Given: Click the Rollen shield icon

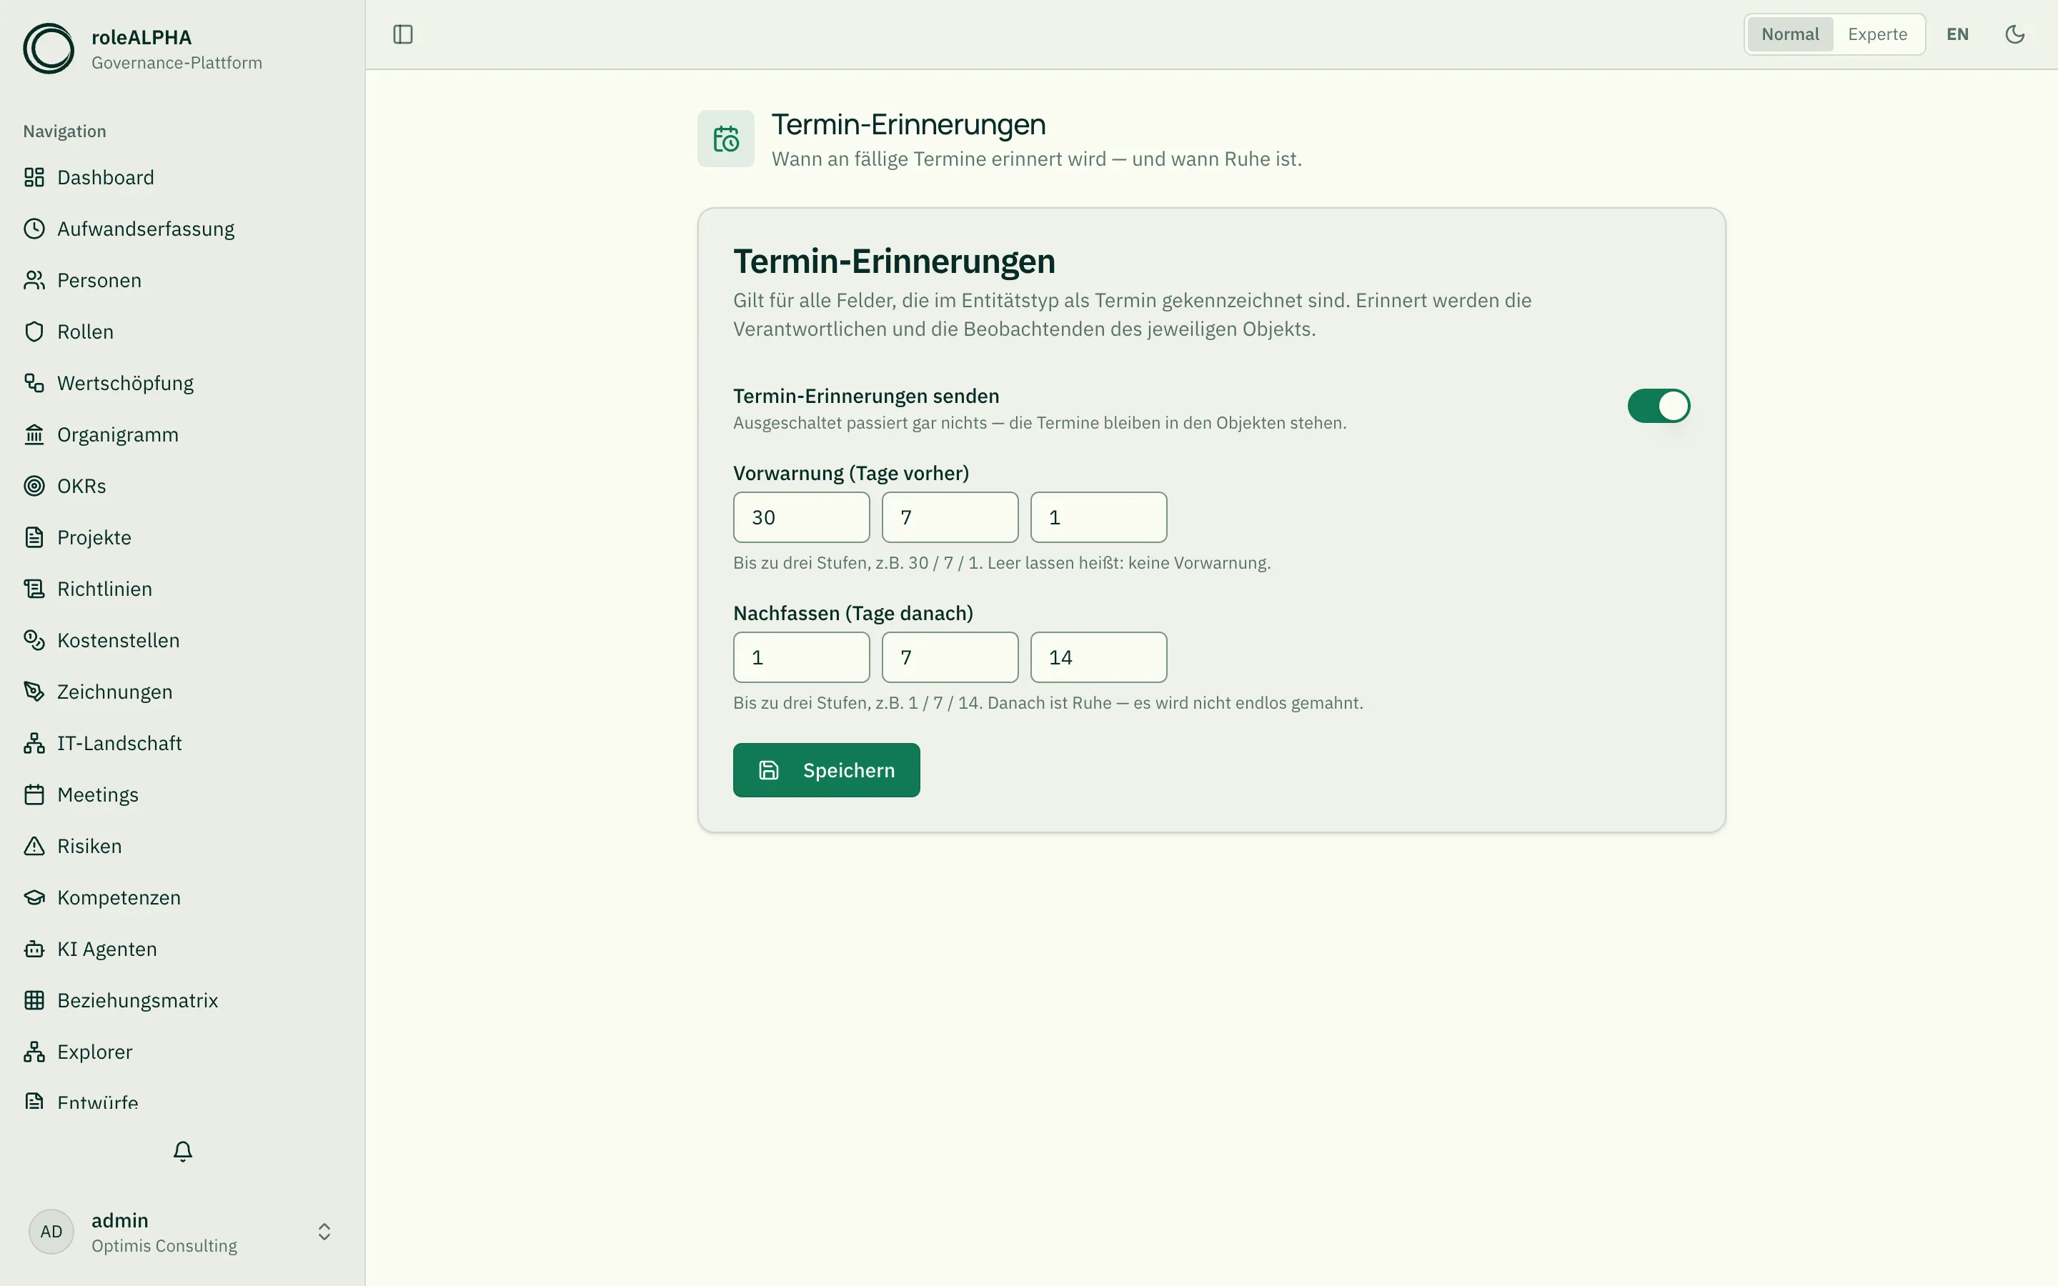Looking at the screenshot, I should (34, 332).
